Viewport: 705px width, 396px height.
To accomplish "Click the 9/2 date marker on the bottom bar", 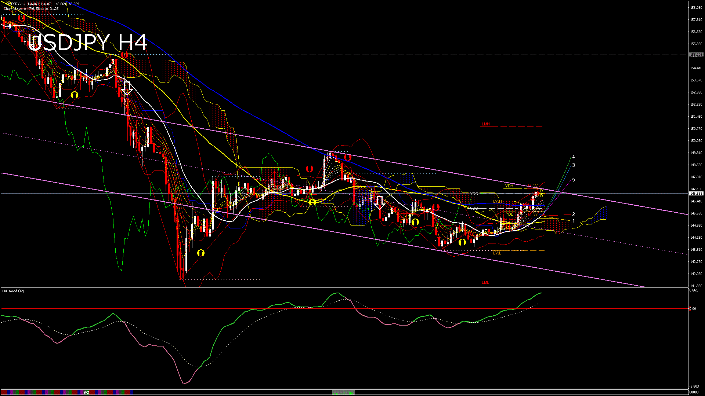I will [86, 392].
